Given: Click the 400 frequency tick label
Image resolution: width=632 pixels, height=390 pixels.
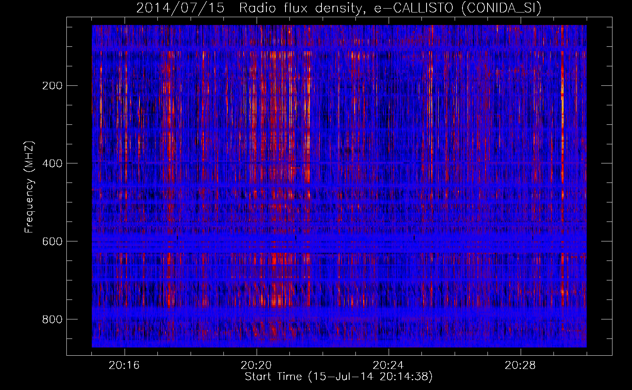Looking at the screenshot, I should coord(52,163).
